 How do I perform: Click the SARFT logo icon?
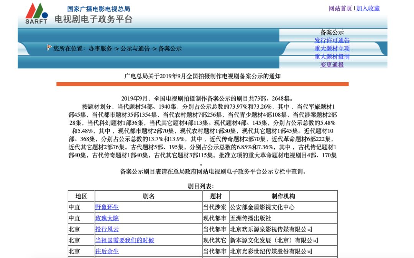click(x=37, y=13)
